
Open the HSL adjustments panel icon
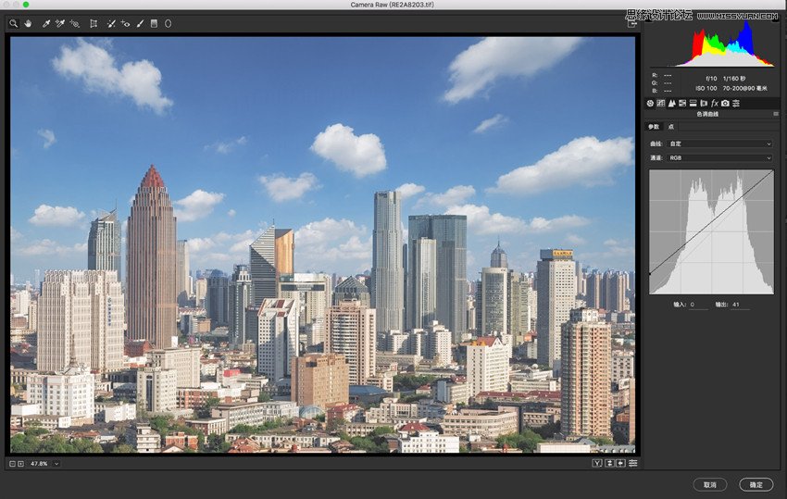click(x=682, y=104)
